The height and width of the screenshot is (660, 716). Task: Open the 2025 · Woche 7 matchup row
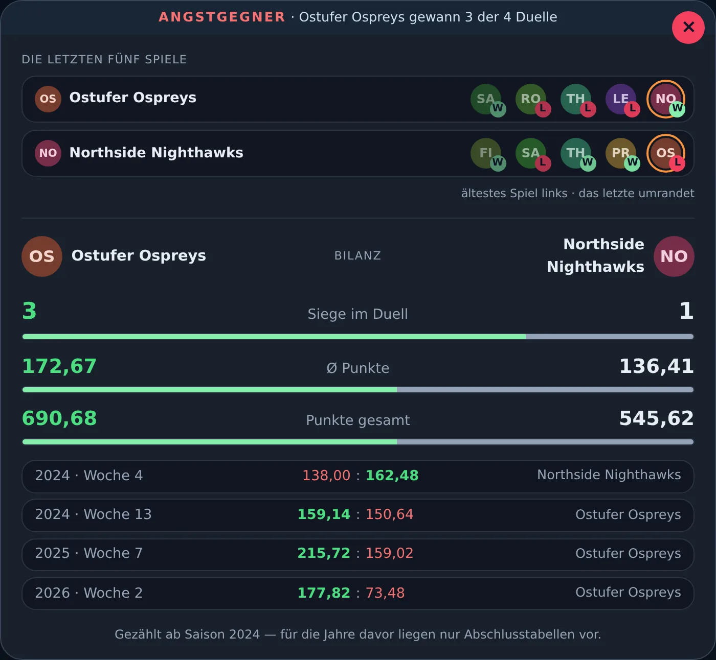click(x=358, y=554)
